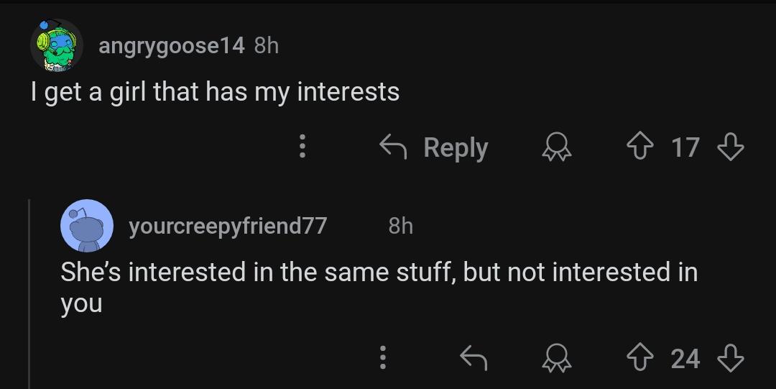Click yourcreepyfriend77's blue Snoo avatar
Screen dimensions: 776x389
click(x=86, y=226)
